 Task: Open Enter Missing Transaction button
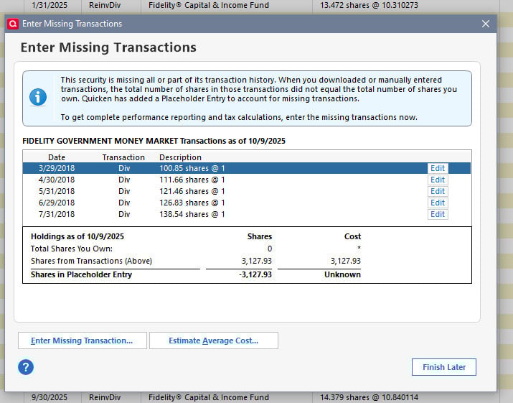[82, 341]
